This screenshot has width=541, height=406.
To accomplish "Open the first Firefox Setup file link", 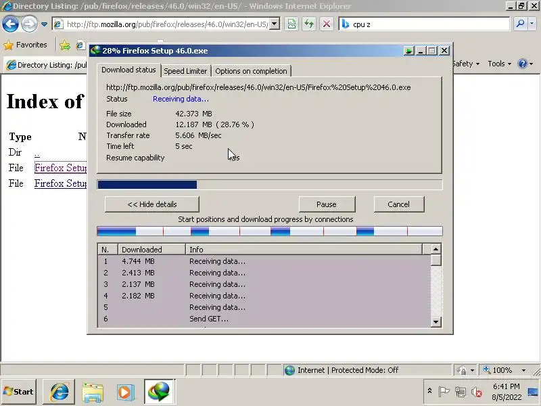I will [60, 168].
